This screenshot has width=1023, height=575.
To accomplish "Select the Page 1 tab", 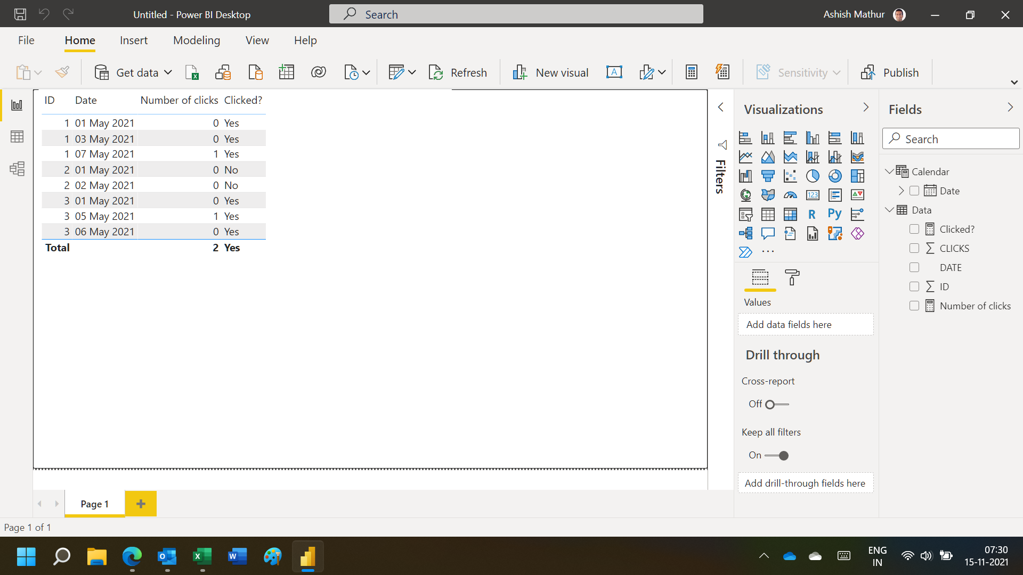I will pos(94,504).
